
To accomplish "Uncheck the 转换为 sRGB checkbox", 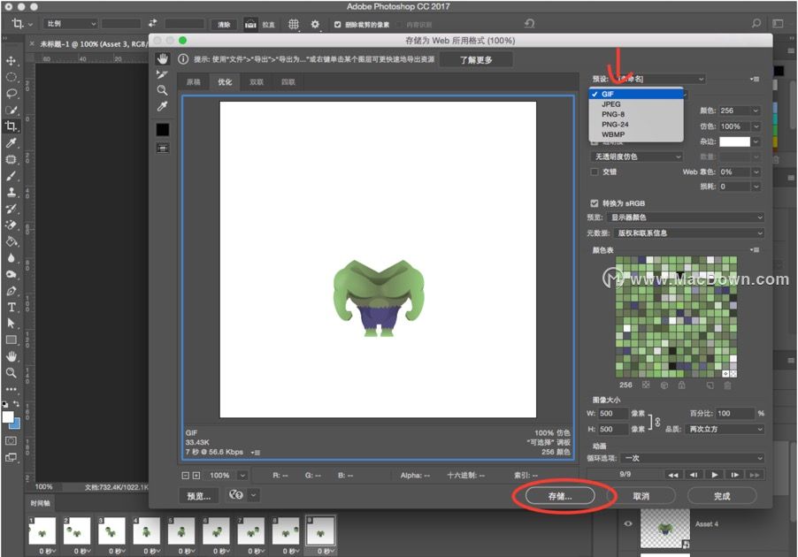I will pyautogui.click(x=594, y=203).
